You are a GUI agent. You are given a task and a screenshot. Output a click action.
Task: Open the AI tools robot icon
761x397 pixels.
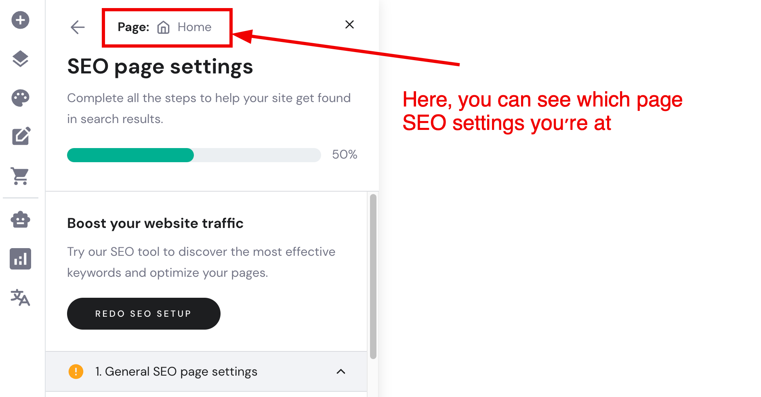(x=20, y=220)
